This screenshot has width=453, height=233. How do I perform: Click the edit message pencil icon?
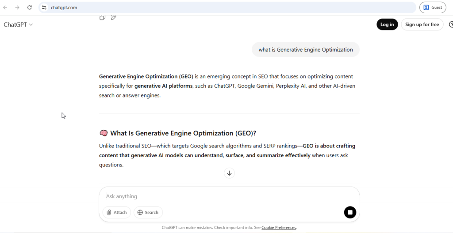pos(114,18)
